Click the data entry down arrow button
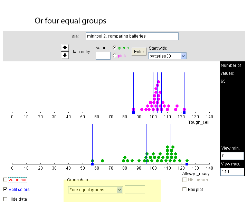Screen dimensions: 247x202 [x=65, y=55]
